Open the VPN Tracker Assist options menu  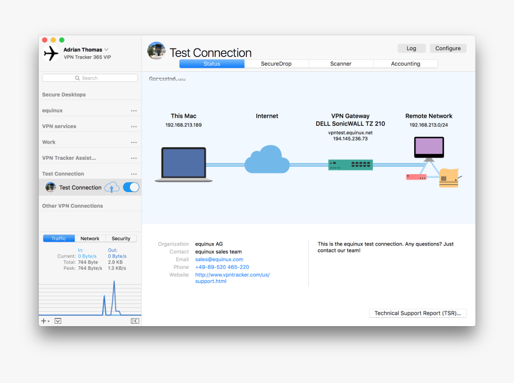tap(134, 158)
